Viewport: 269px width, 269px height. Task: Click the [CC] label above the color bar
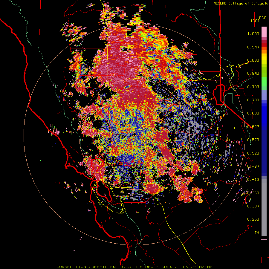click(255, 21)
